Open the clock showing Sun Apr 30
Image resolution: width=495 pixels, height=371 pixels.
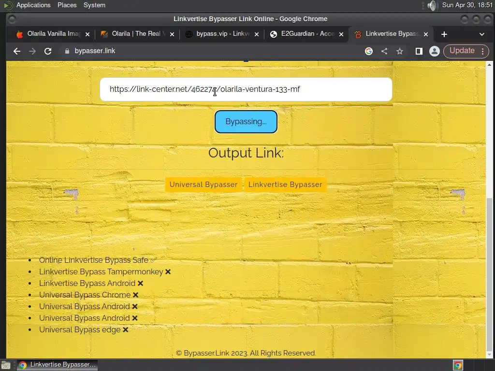point(467,5)
